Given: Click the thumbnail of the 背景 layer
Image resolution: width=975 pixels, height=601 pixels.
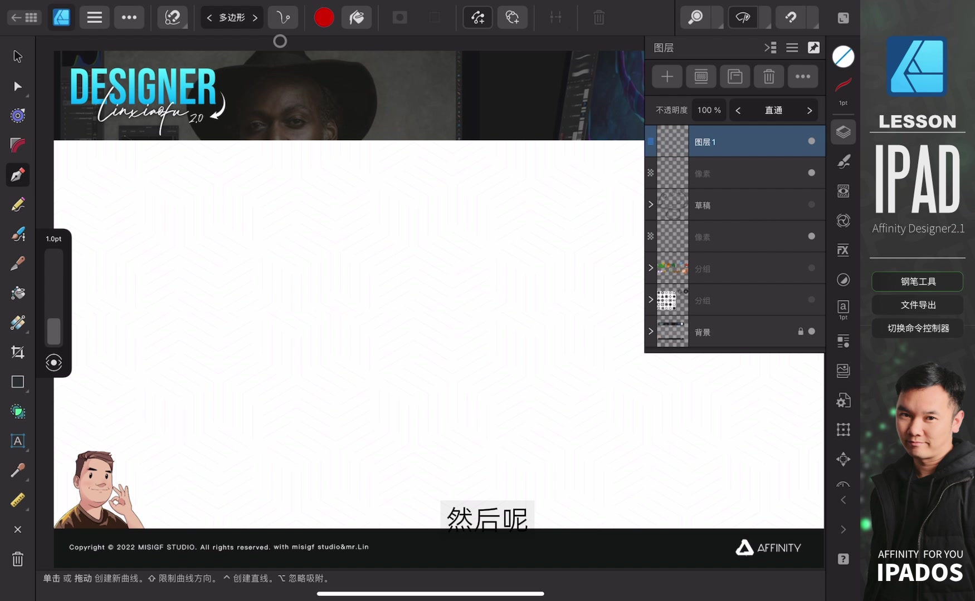Looking at the screenshot, I should coord(671,331).
